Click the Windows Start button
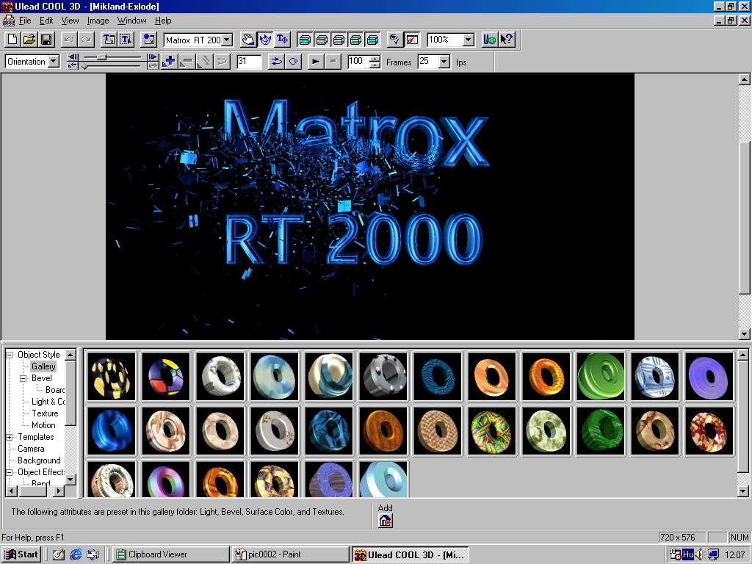 coord(21,554)
